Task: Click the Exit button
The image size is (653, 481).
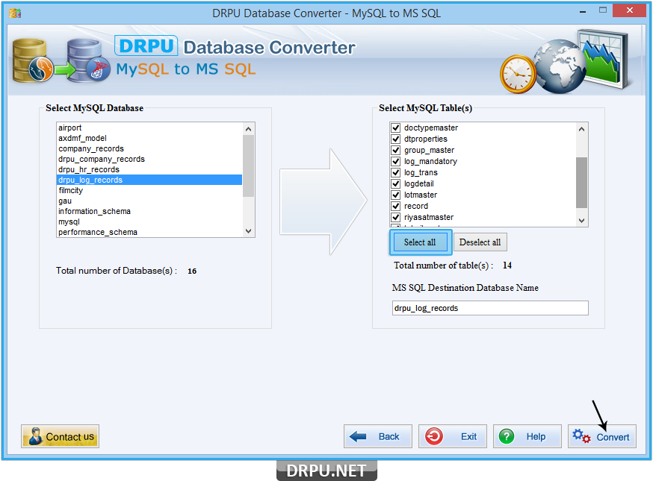Action: pyautogui.click(x=453, y=436)
